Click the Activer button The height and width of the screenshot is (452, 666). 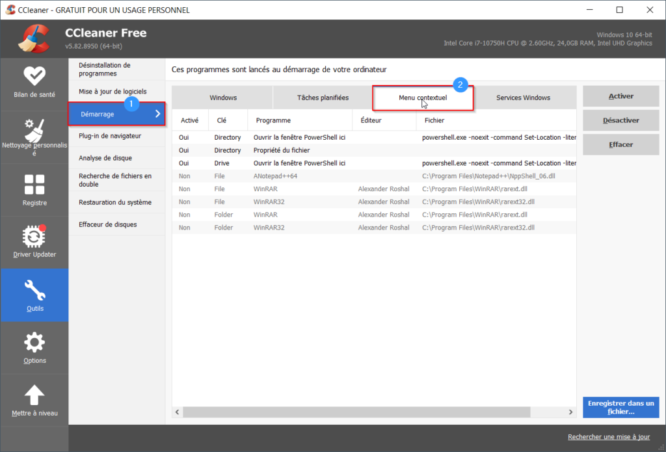621,96
